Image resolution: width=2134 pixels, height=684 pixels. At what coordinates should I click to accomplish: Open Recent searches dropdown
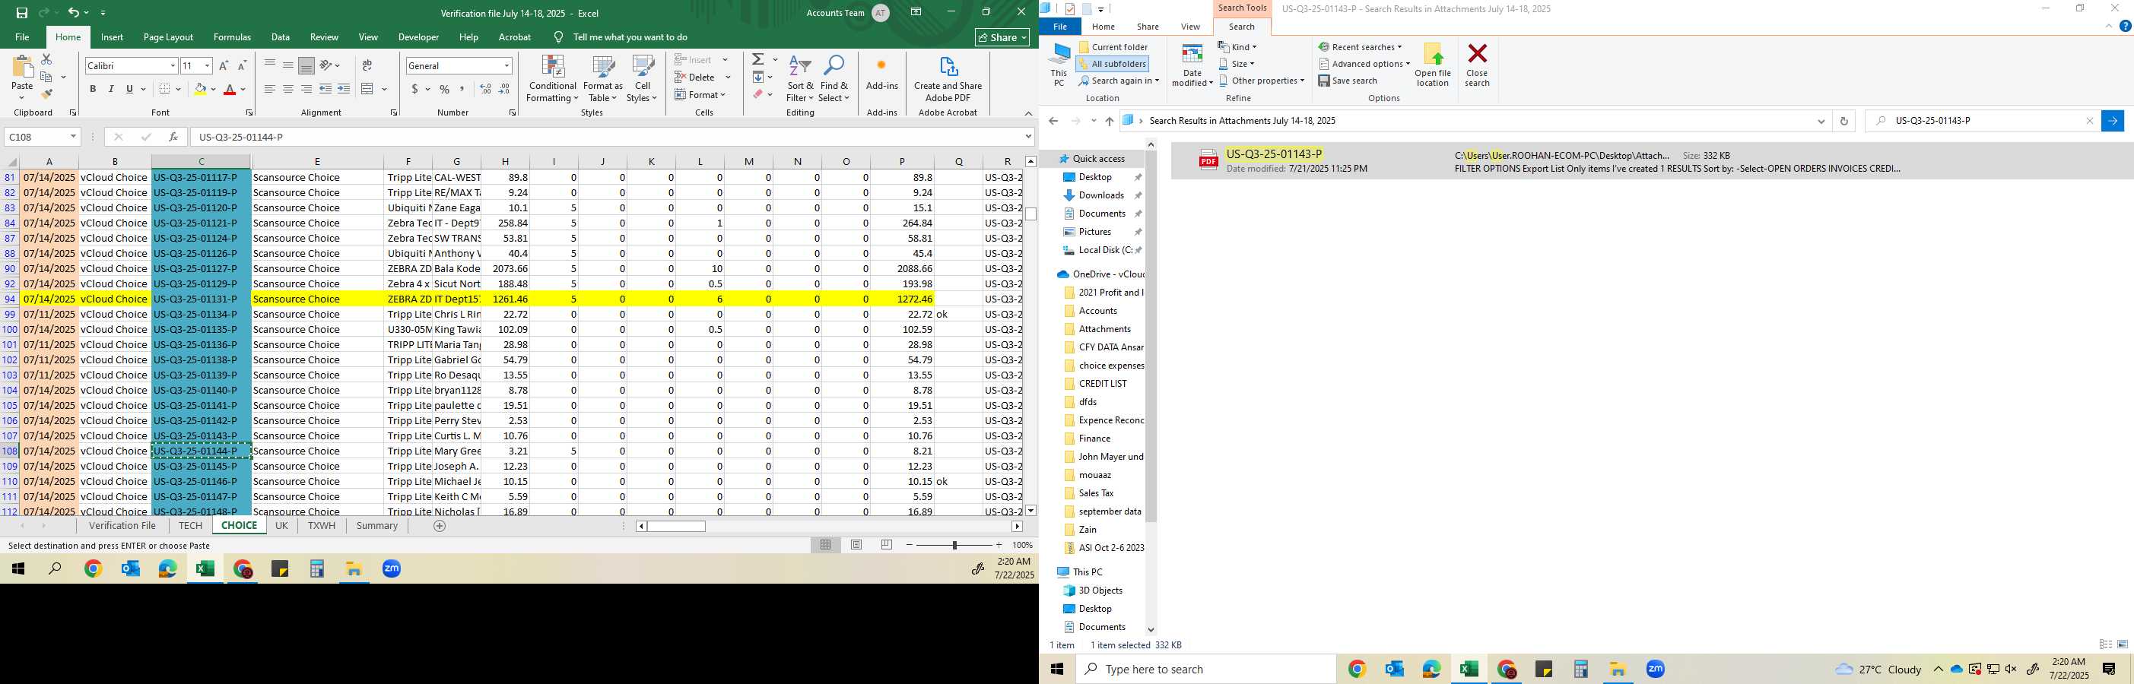(x=1361, y=47)
